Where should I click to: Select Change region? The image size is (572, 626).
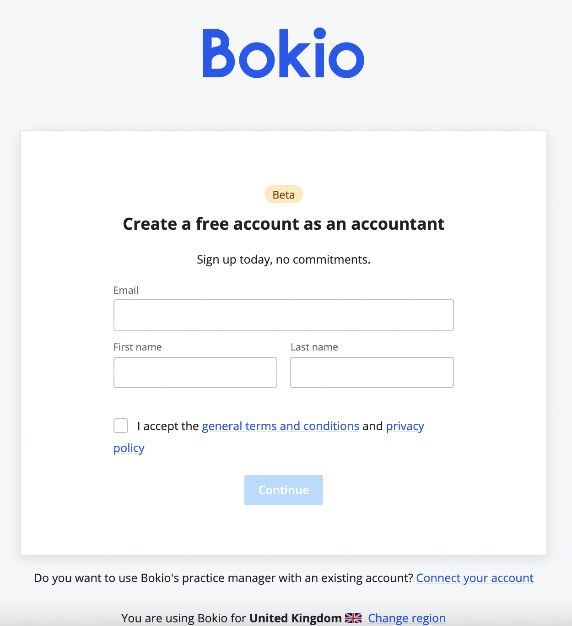(x=406, y=618)
